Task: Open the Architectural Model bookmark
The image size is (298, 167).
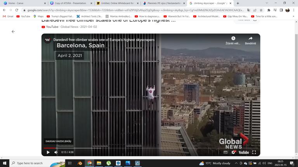Action: [206, 17]
